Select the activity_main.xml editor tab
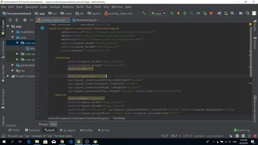Image resolution: width=258 pixels, height=145 pixels. tap(53, 20)
